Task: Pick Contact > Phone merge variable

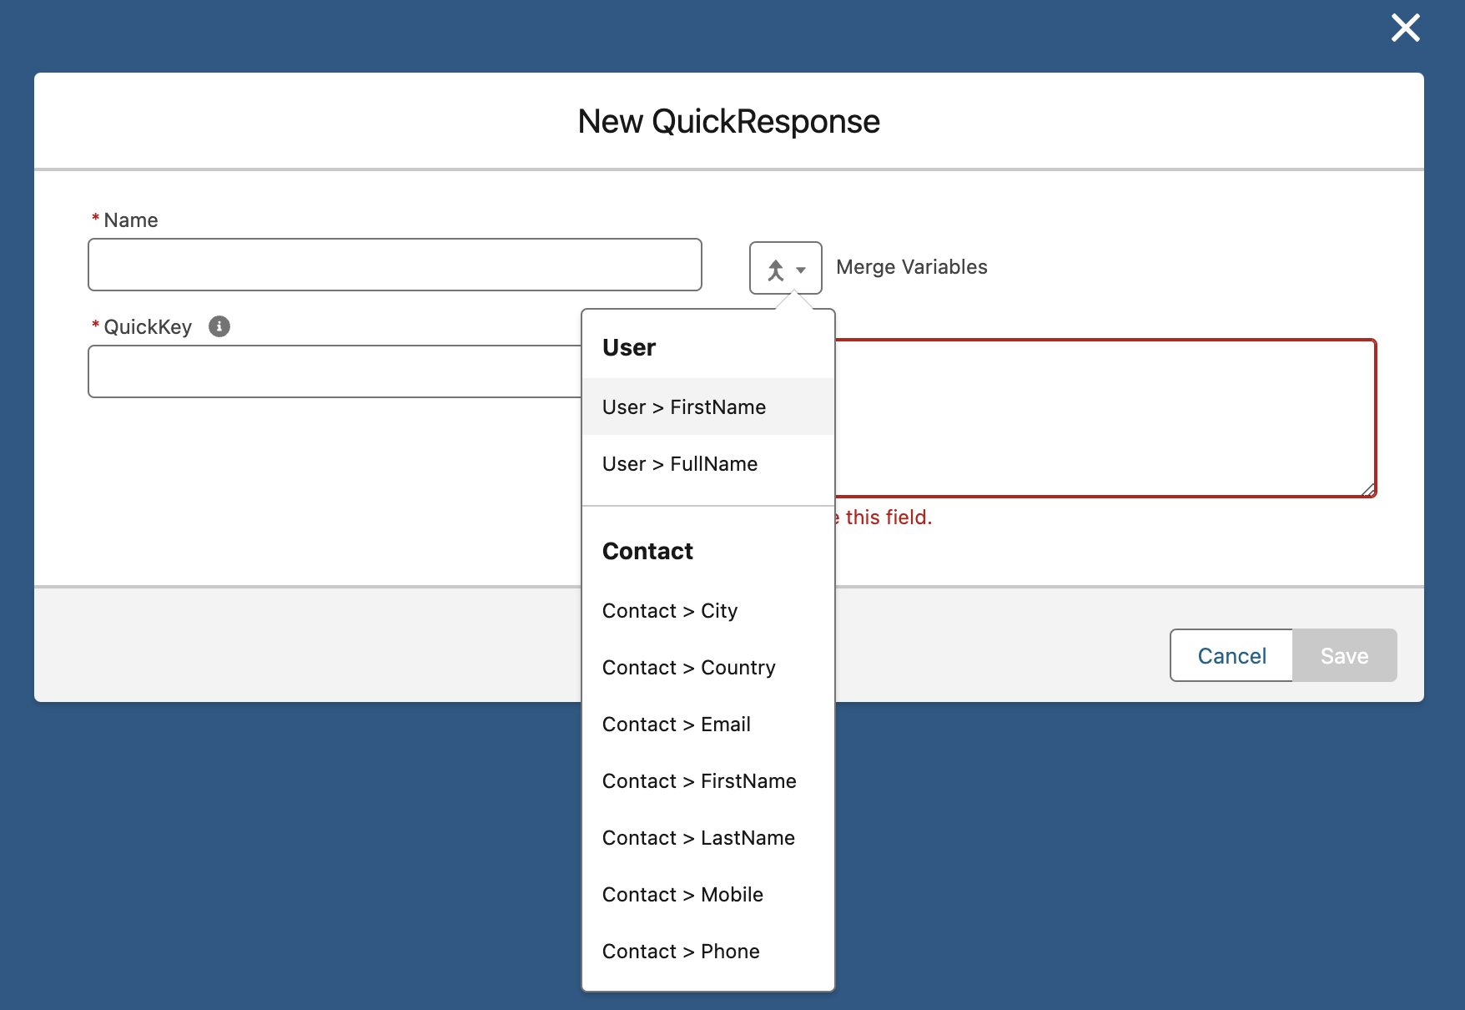Action: point(708,951)
